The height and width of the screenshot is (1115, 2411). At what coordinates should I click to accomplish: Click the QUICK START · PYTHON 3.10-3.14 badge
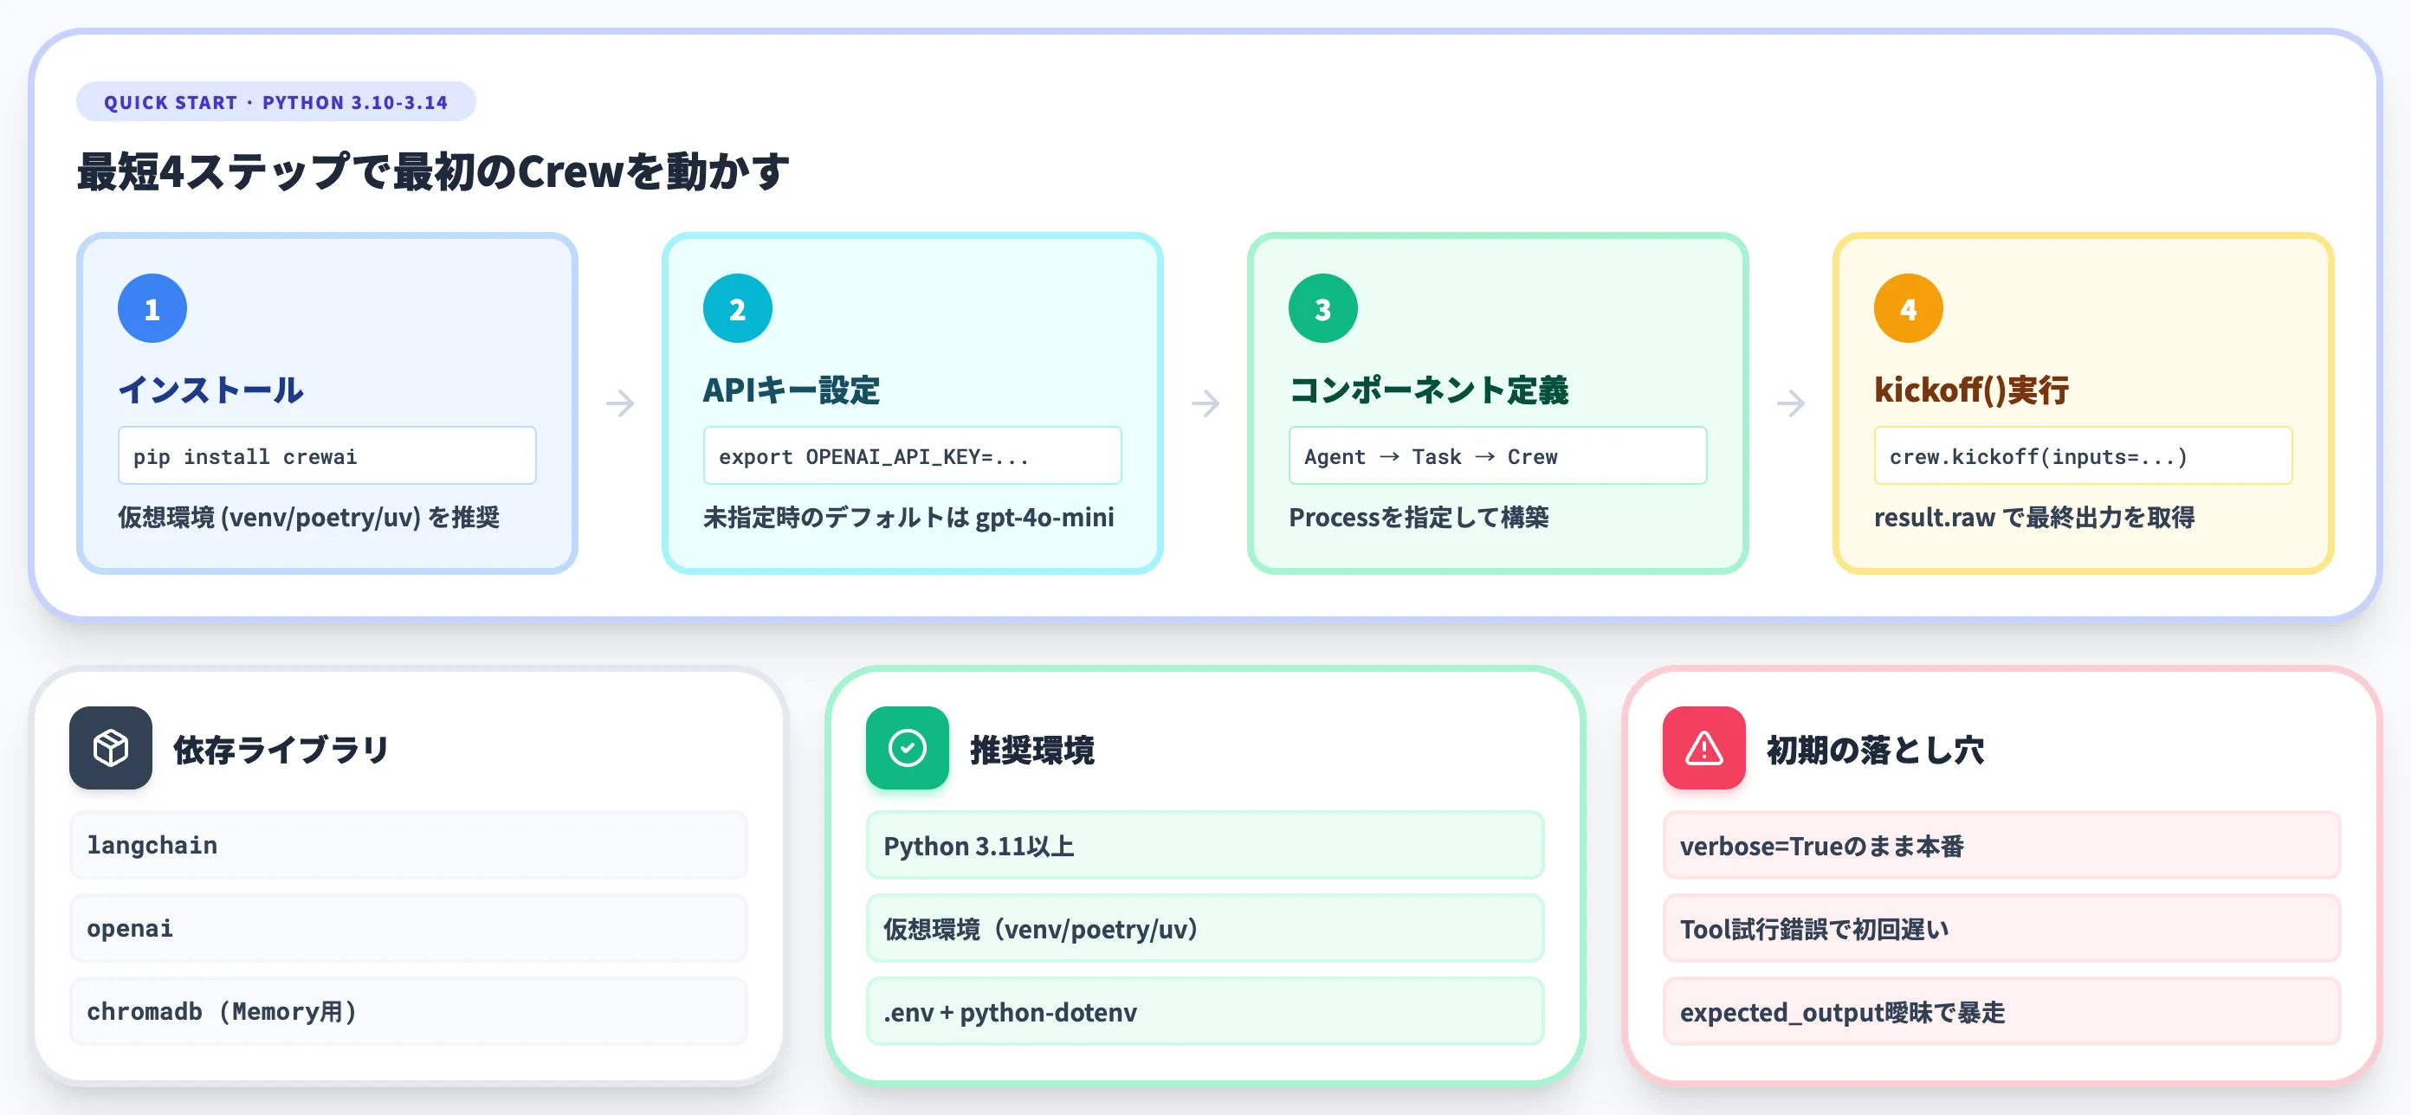pyautogui.click(x=276, y=102)
